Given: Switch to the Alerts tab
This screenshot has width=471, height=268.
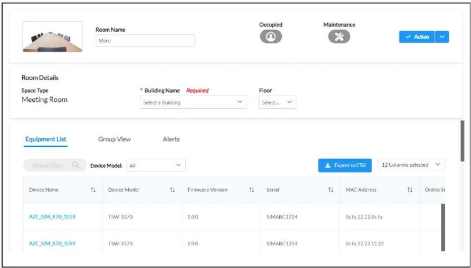Looking at the screenshot, I should pyautogui.click(x=171, y=139).
